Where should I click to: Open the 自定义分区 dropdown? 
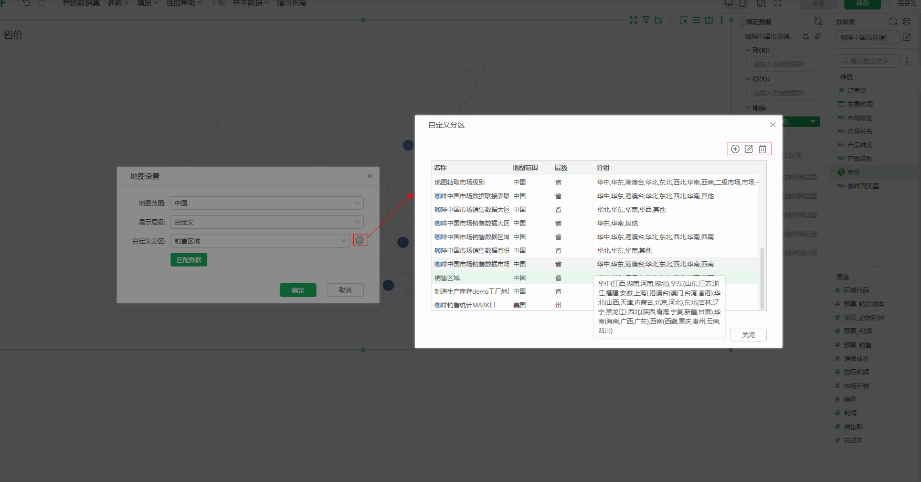pos(260,241)
